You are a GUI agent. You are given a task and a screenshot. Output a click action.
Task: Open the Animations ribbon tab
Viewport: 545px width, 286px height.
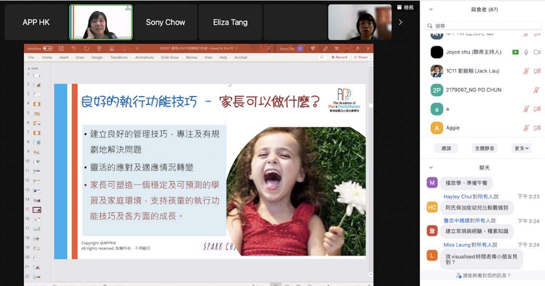(144, 57)
